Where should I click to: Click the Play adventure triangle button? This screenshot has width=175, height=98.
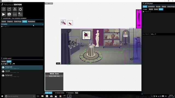coord(4,14)
